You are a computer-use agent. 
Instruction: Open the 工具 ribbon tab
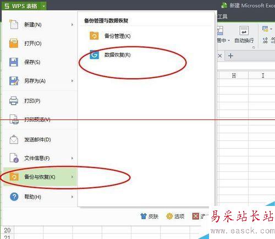(222, 17)
